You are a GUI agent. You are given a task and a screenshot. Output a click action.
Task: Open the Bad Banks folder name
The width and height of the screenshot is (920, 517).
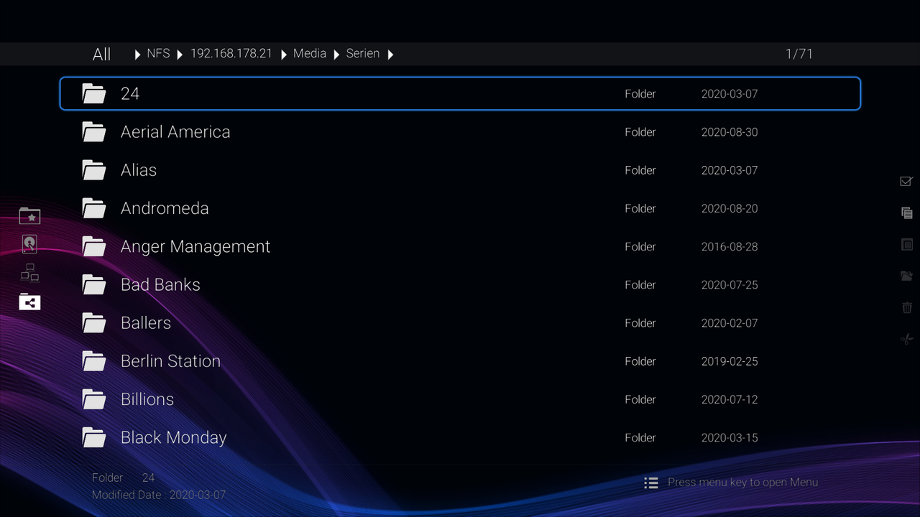click(160, 284)
